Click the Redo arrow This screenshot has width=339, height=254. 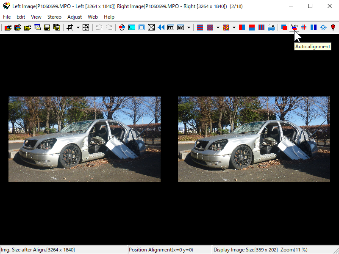pyautogui.click(x=109, y=28)
